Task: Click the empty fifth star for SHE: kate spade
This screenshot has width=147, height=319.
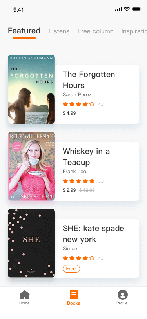Action: click(x=92, y=258)
